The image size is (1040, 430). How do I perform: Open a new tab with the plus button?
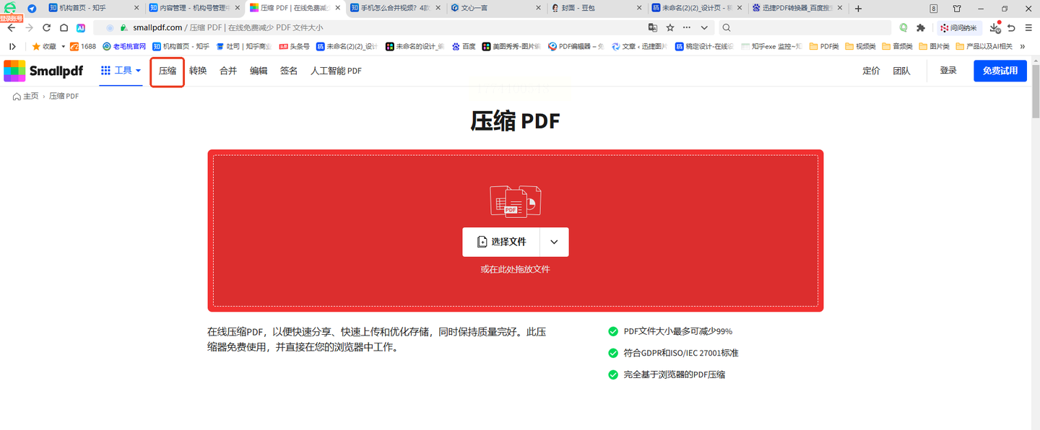tap(858, 9)
